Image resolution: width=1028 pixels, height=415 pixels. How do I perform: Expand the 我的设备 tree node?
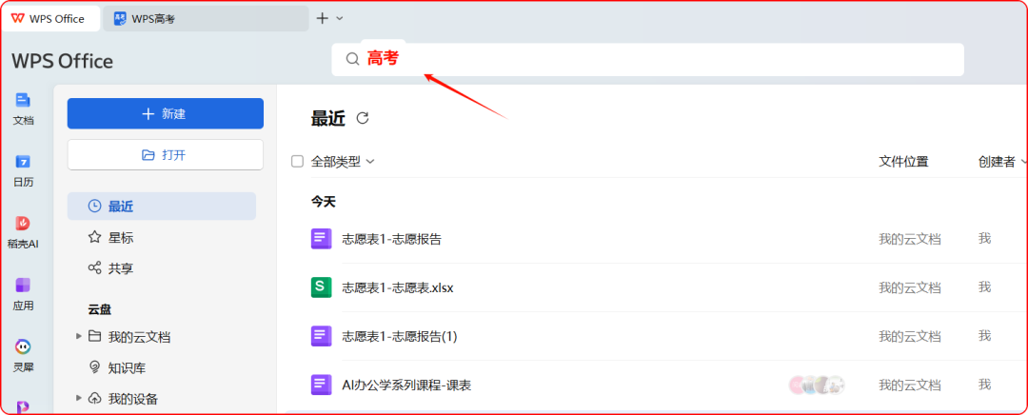tap(79, 397)
